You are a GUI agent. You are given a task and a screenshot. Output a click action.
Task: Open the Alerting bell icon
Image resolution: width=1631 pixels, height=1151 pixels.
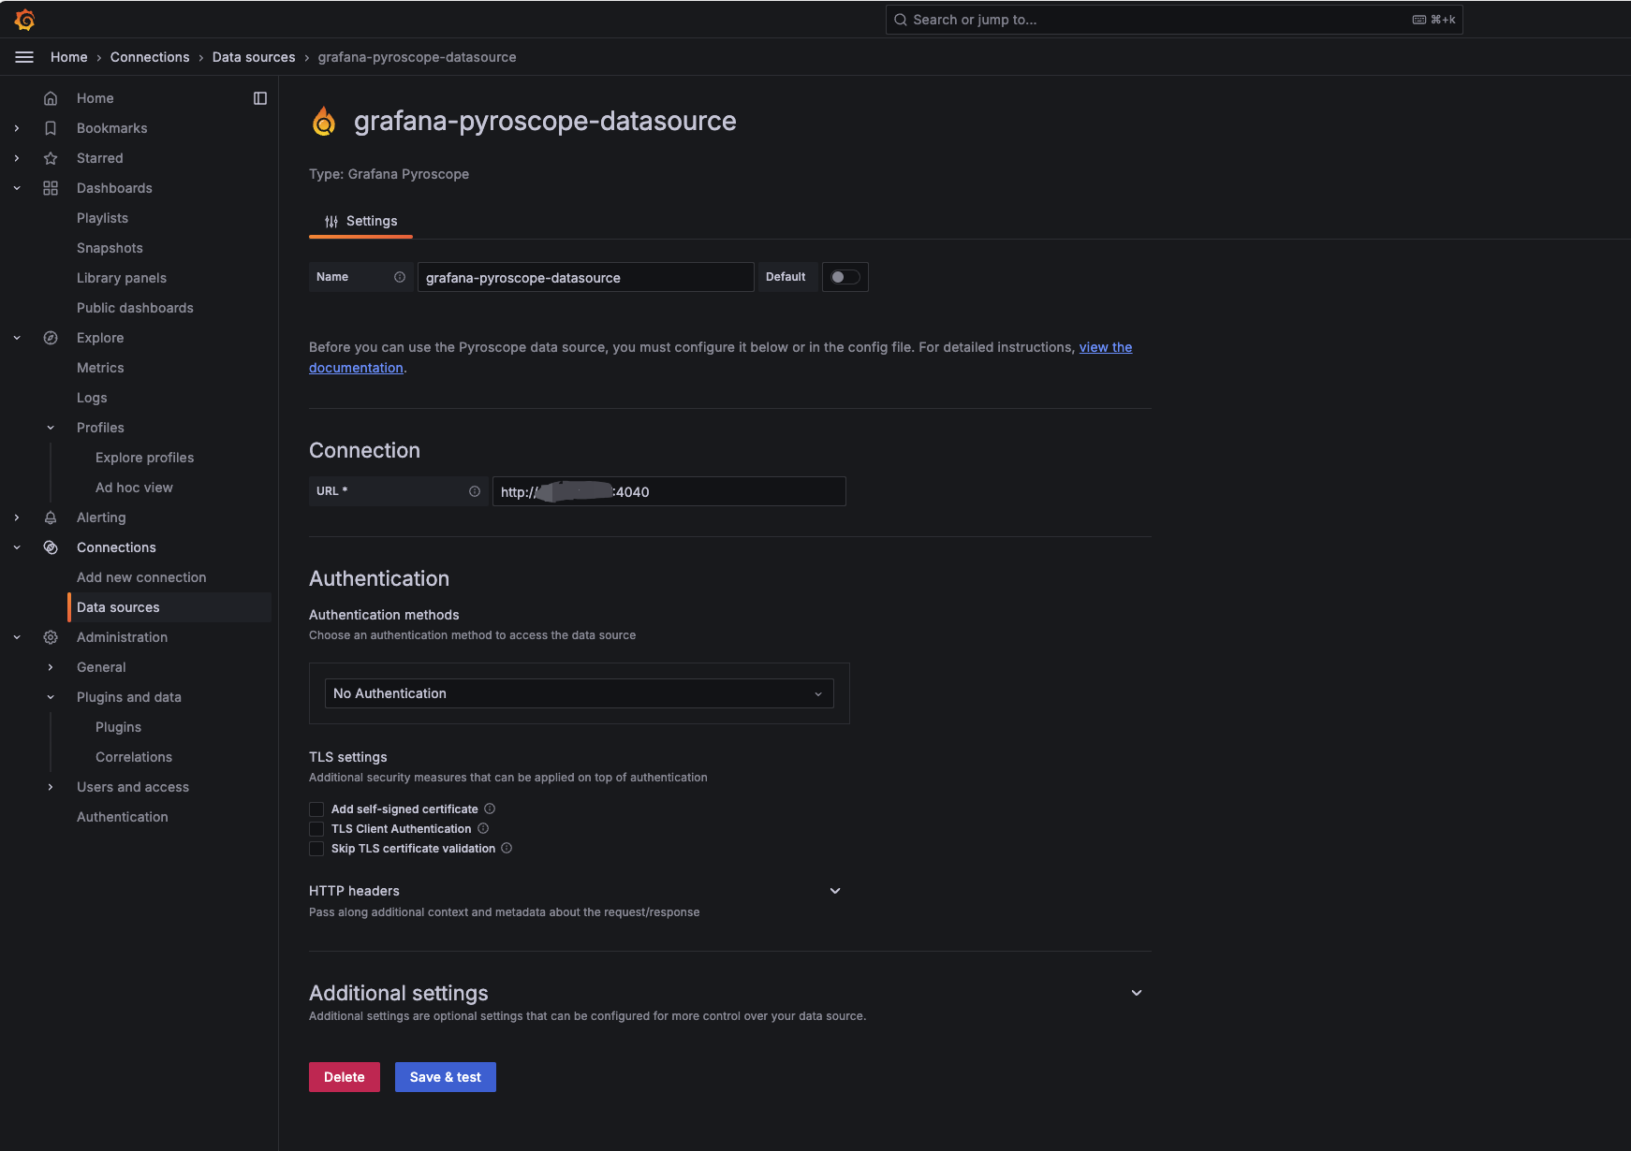[x=51, y=517]
